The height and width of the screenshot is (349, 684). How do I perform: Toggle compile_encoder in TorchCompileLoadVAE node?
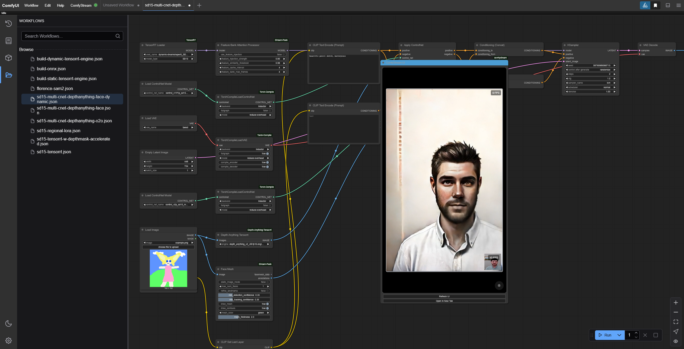(267, 162)
